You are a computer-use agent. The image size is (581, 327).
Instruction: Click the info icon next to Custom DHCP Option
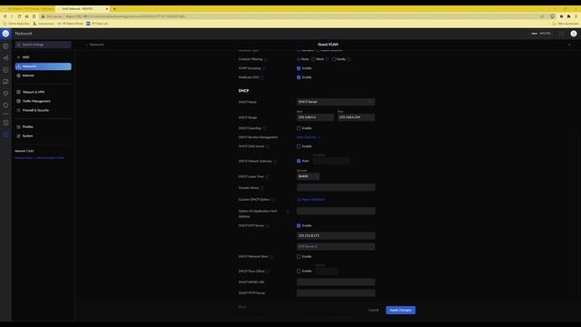(x=272, y=200)
